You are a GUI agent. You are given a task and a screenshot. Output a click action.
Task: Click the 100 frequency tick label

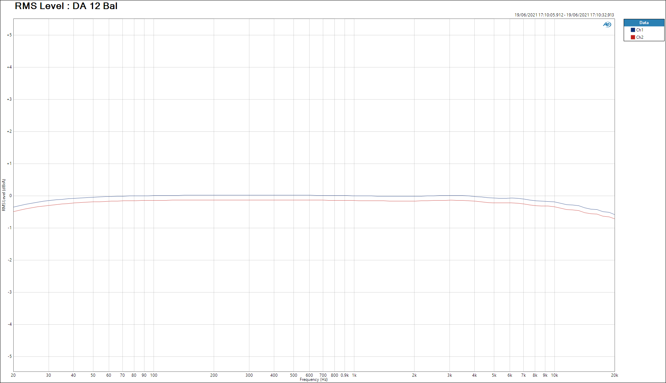coord(154,375)
